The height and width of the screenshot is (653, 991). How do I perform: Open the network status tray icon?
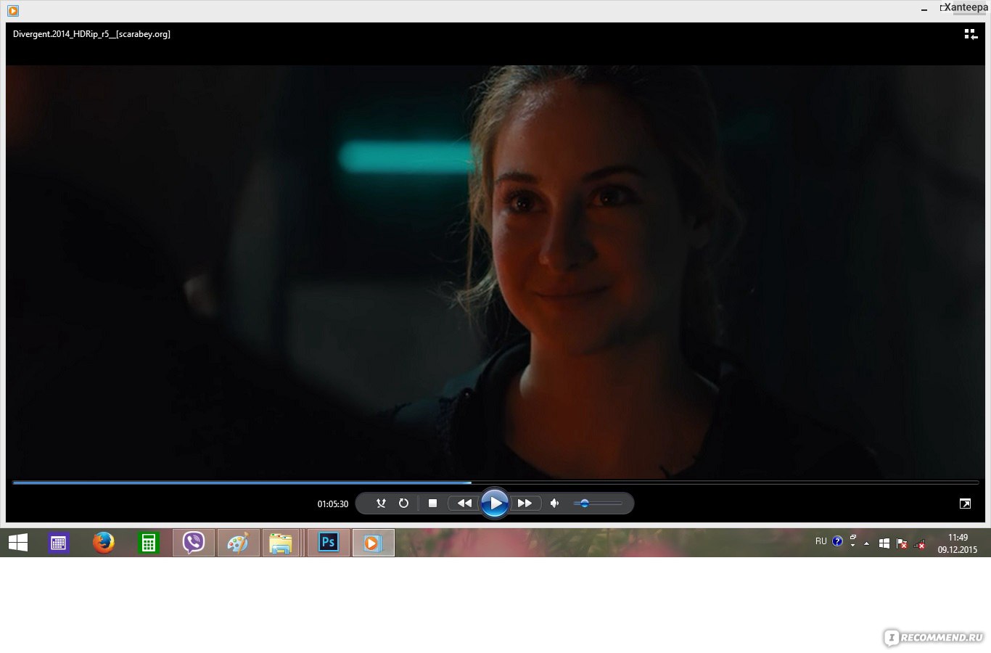pyautogui.click(x=920, y=543)
